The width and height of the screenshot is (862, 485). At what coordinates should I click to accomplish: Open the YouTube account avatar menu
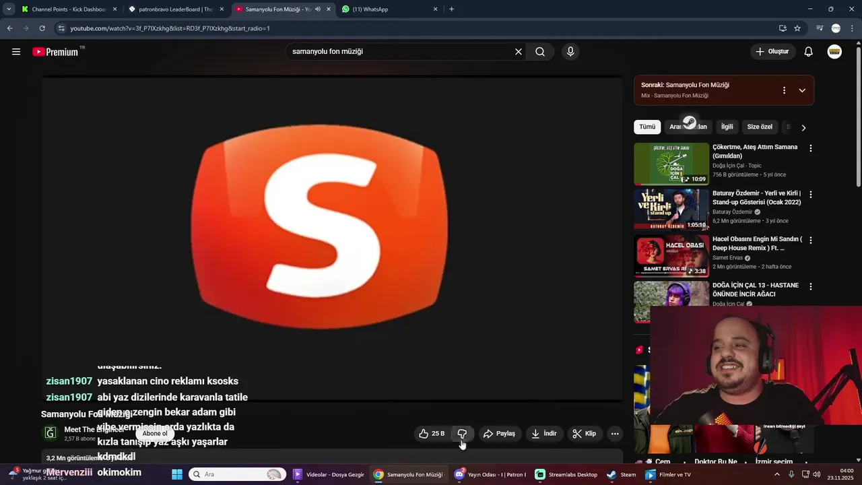[834, 52]
